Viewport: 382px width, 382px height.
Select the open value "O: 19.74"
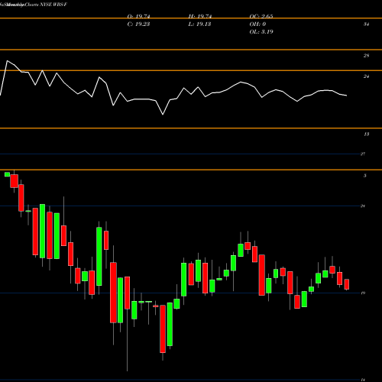tap(139, 17)
